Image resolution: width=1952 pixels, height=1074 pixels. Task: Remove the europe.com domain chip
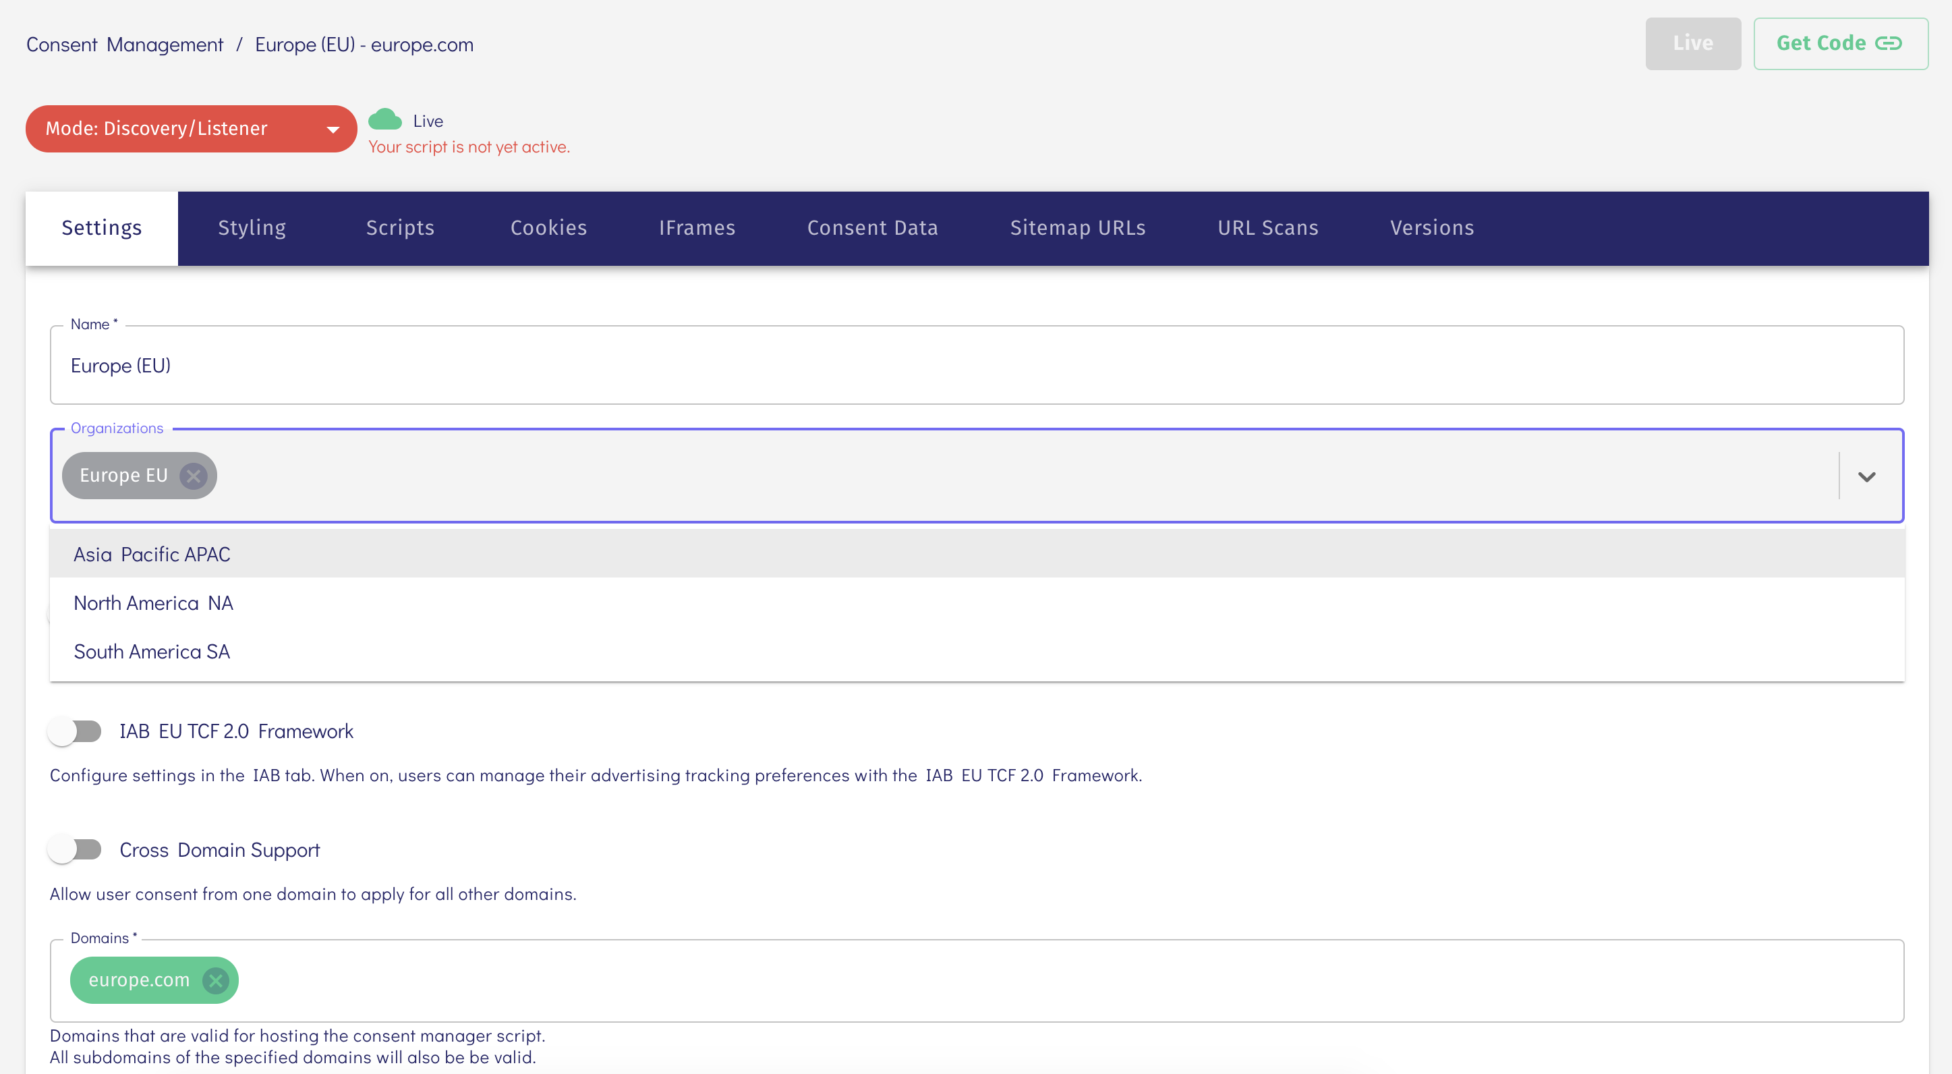215,980
